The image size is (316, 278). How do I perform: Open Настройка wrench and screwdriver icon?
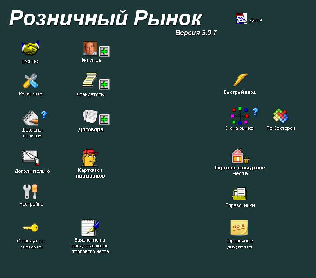[30, 192]
